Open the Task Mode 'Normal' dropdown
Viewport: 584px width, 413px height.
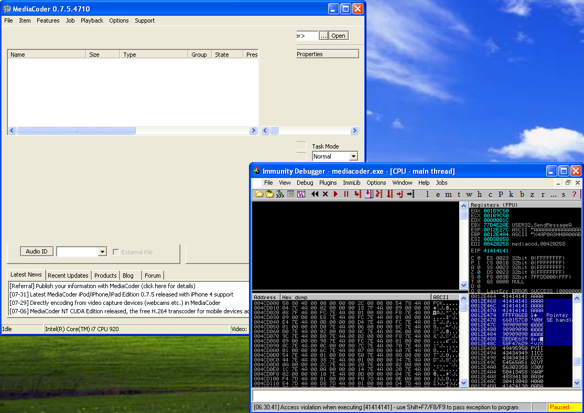click(353, 156)
